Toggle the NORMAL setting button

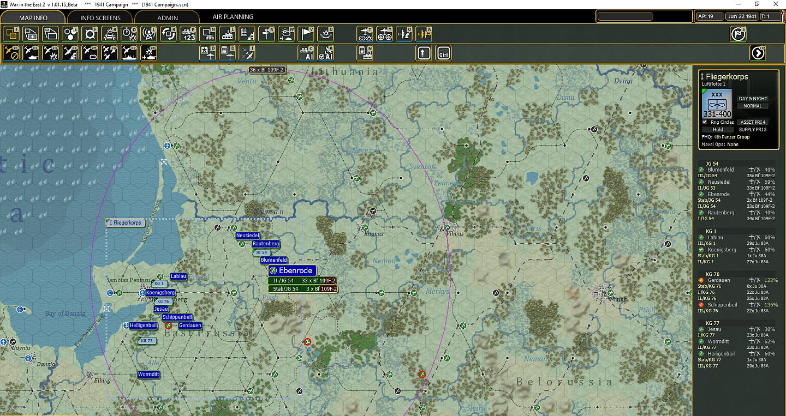pos(753,106)
